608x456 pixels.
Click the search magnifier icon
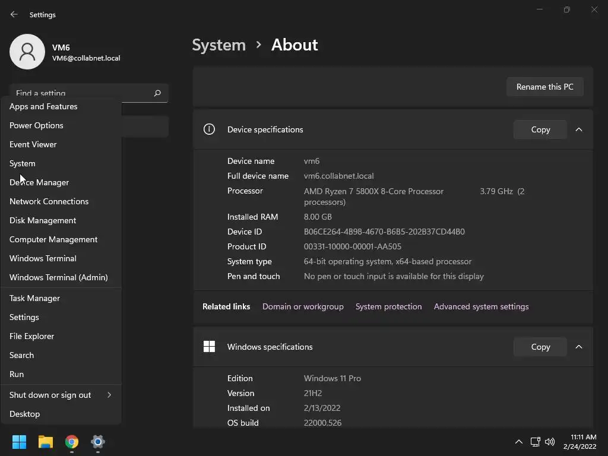pos(157,93)
